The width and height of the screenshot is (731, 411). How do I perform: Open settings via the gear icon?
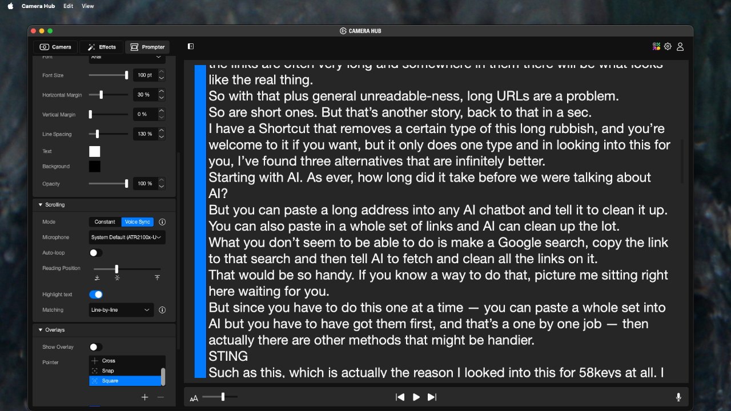[668, 46]
